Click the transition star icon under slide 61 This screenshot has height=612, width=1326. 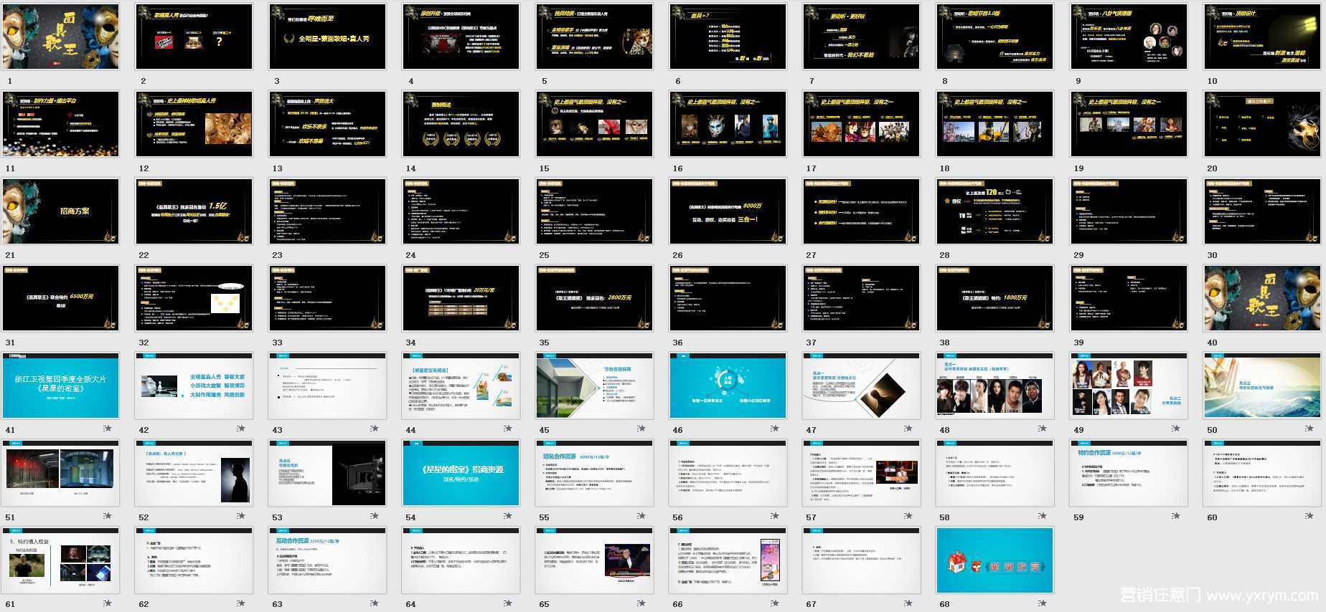click(x=108, y=603)
